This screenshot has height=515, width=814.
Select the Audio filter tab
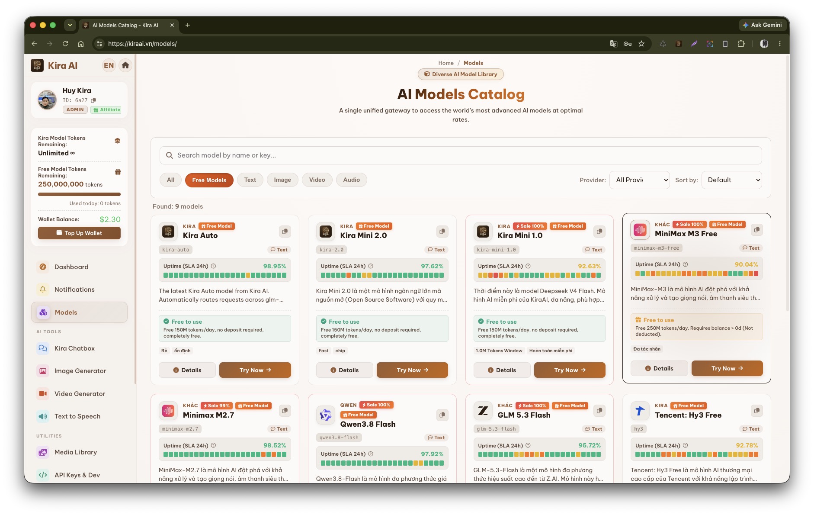coord(352,180)
